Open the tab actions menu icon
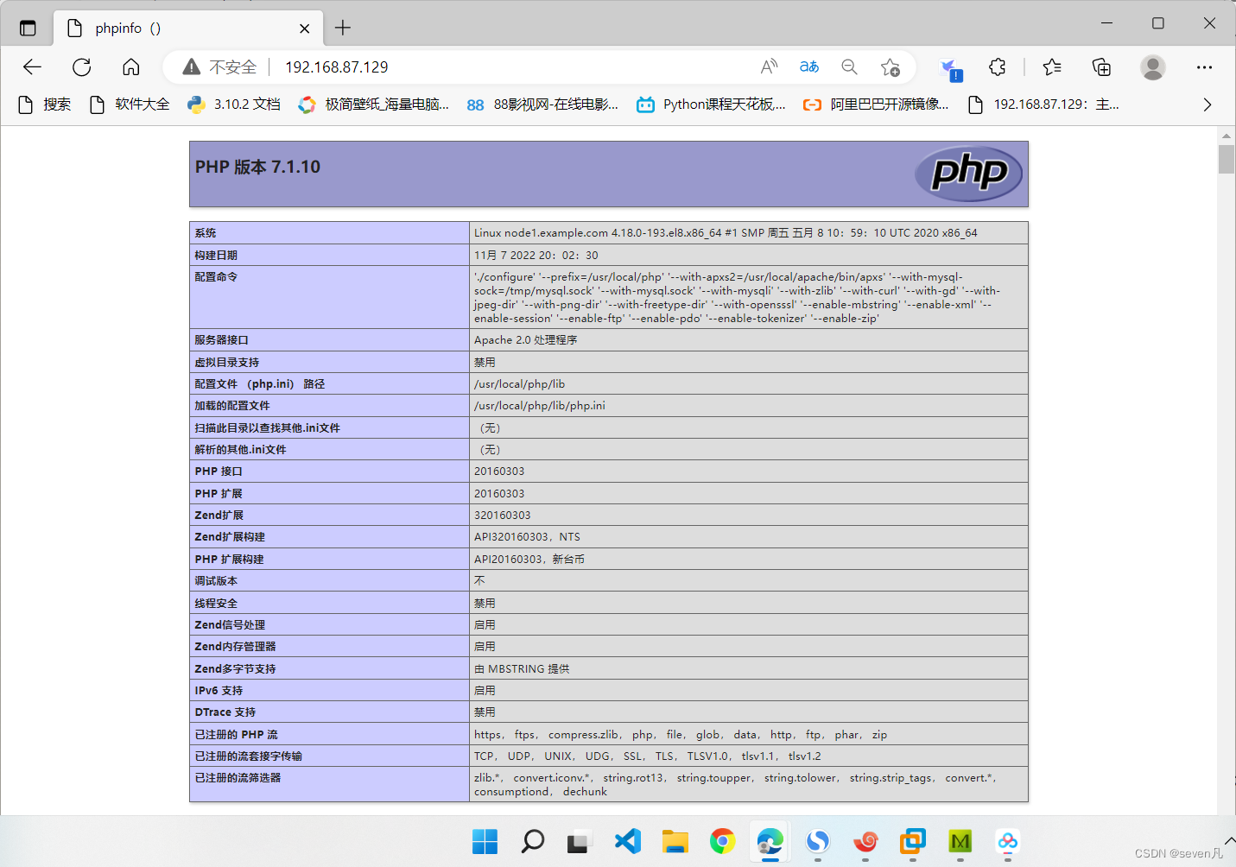1236x867 pixels. 28,28
